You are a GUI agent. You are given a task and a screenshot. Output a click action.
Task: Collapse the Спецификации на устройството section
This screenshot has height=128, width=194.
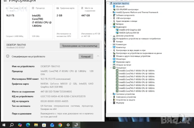98,56
